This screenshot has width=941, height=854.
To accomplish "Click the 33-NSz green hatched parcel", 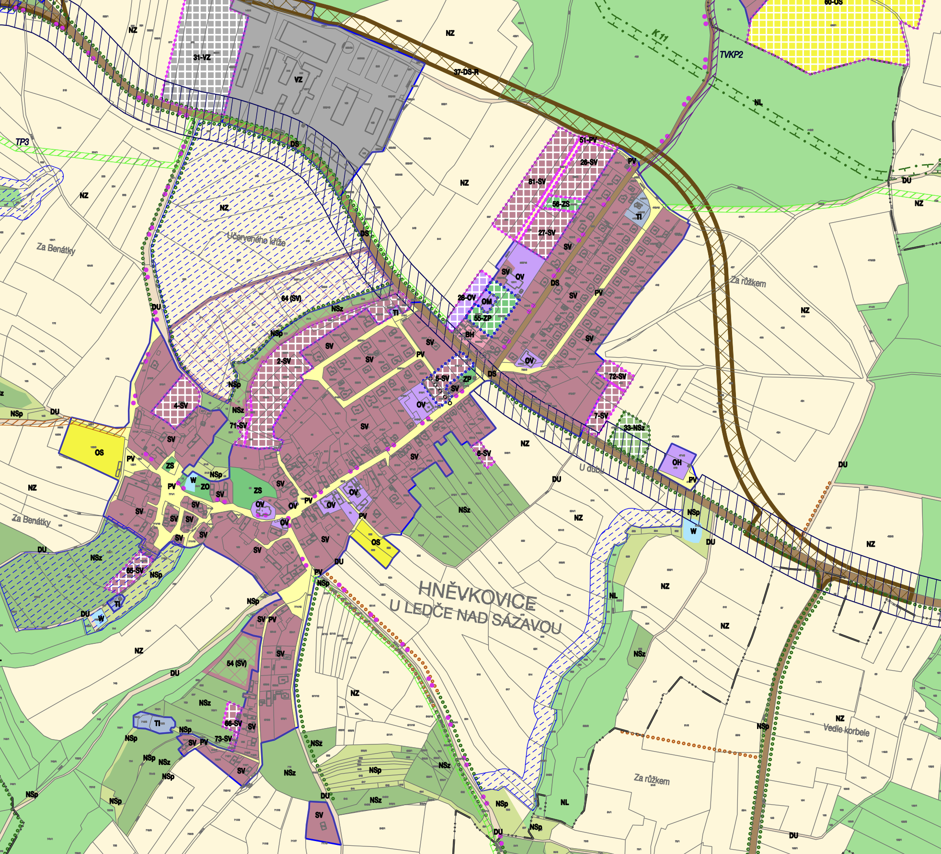I will (634, 427).
